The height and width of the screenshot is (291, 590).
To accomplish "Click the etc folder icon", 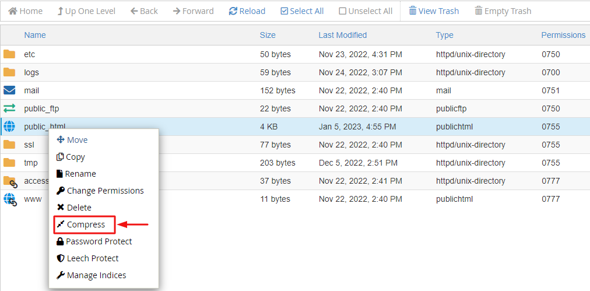I will tap(9, 54).
